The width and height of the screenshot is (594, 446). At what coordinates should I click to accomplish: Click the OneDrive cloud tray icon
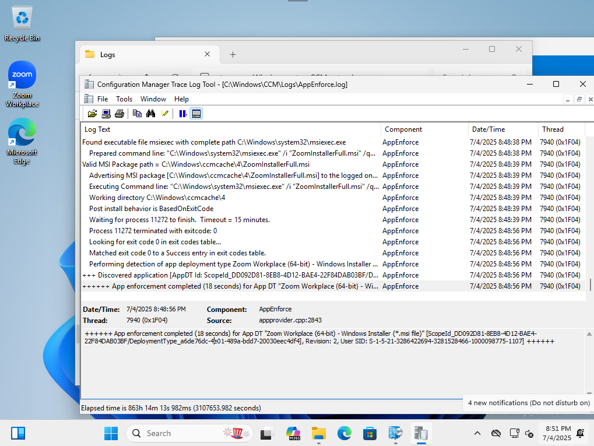coord(496,433)
